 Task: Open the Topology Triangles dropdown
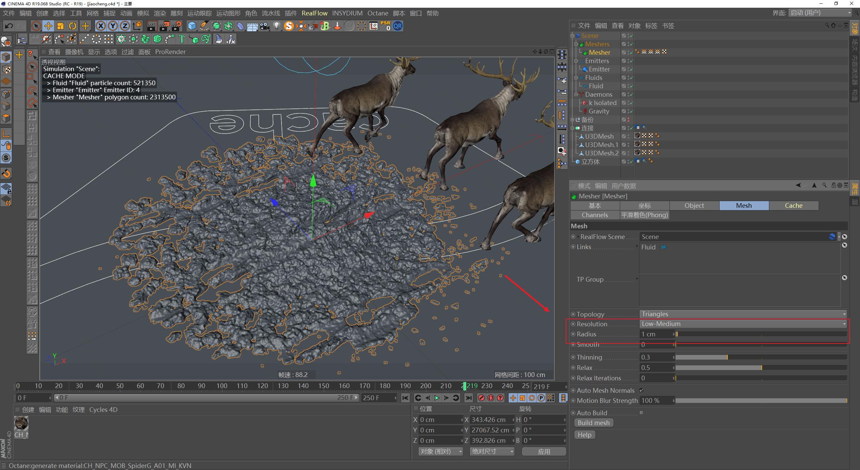pyautogui.click(x=743, y=314)
